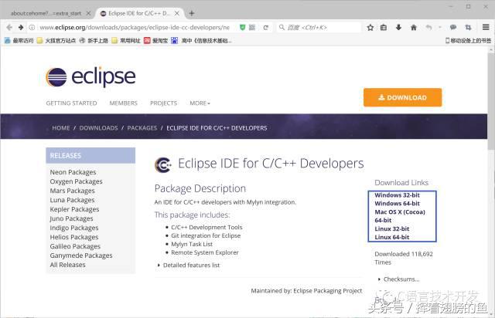This screenshot has height=318, width=495.
Task: Open the QR code icon in address bar
Action: click(x=252, y=28)
